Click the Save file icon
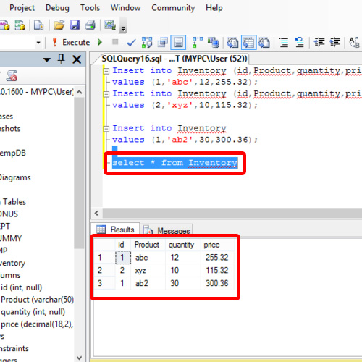Screen dimensions: 362x362 75,25
